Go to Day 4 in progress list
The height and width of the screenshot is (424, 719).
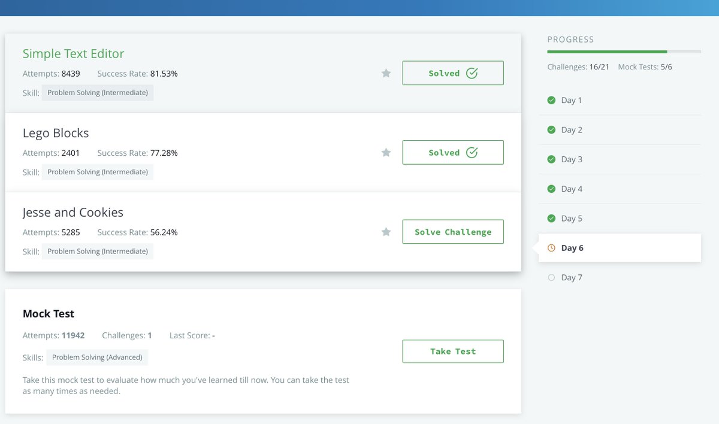620,189
